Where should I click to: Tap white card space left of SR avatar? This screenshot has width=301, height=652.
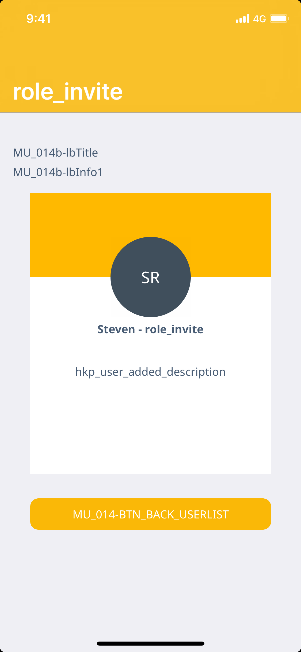70,297
